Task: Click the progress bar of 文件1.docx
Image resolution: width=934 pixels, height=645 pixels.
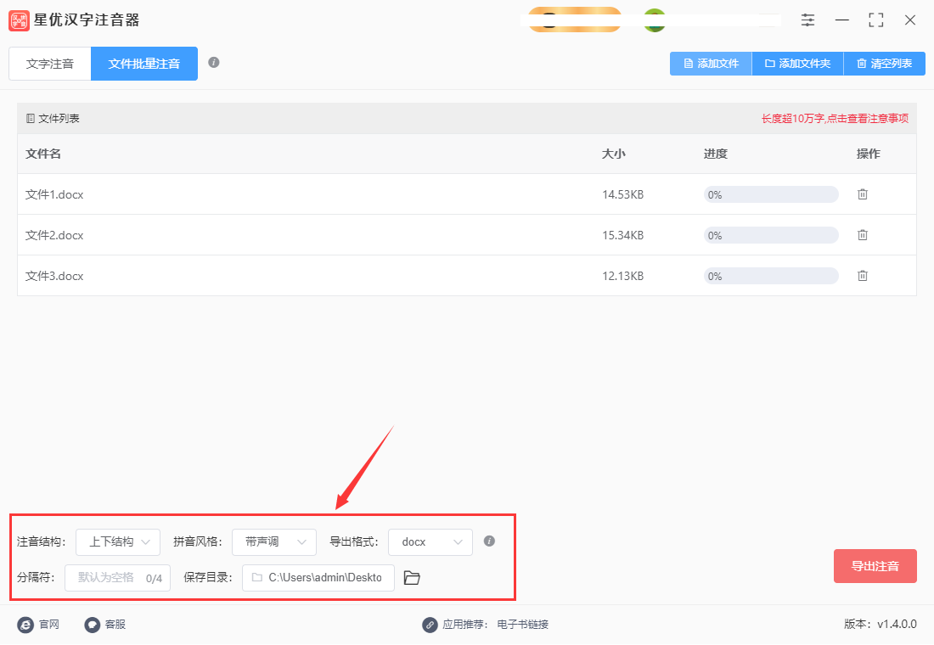Action: coord(771,194)
